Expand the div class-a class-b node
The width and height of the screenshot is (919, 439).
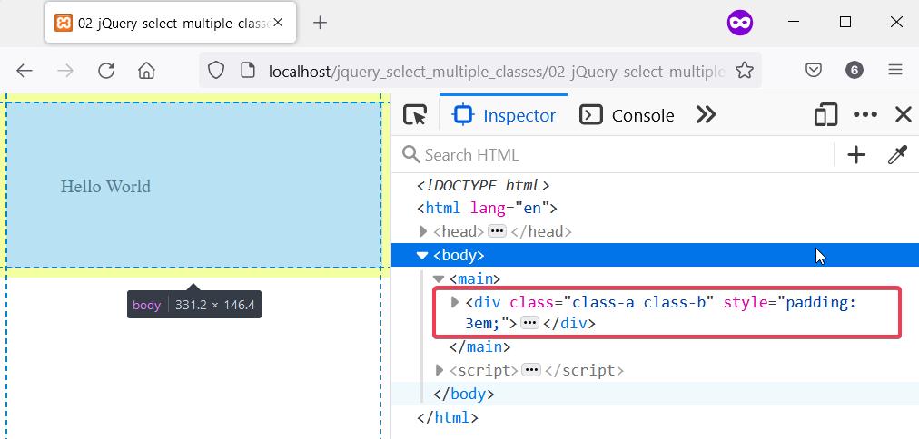[456, 302]
